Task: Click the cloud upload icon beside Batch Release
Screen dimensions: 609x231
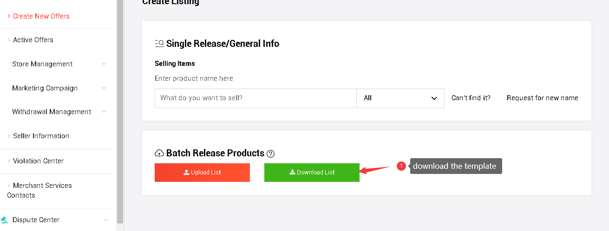Action: (x=159, y=153)
